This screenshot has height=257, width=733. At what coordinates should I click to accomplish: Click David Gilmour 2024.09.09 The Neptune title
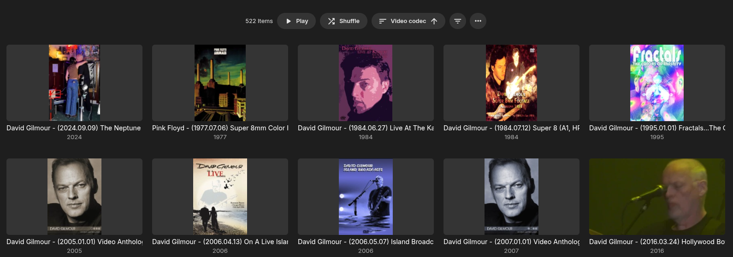(x=74, y=128)
